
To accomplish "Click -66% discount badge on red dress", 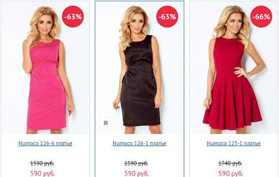I will 261,17.
